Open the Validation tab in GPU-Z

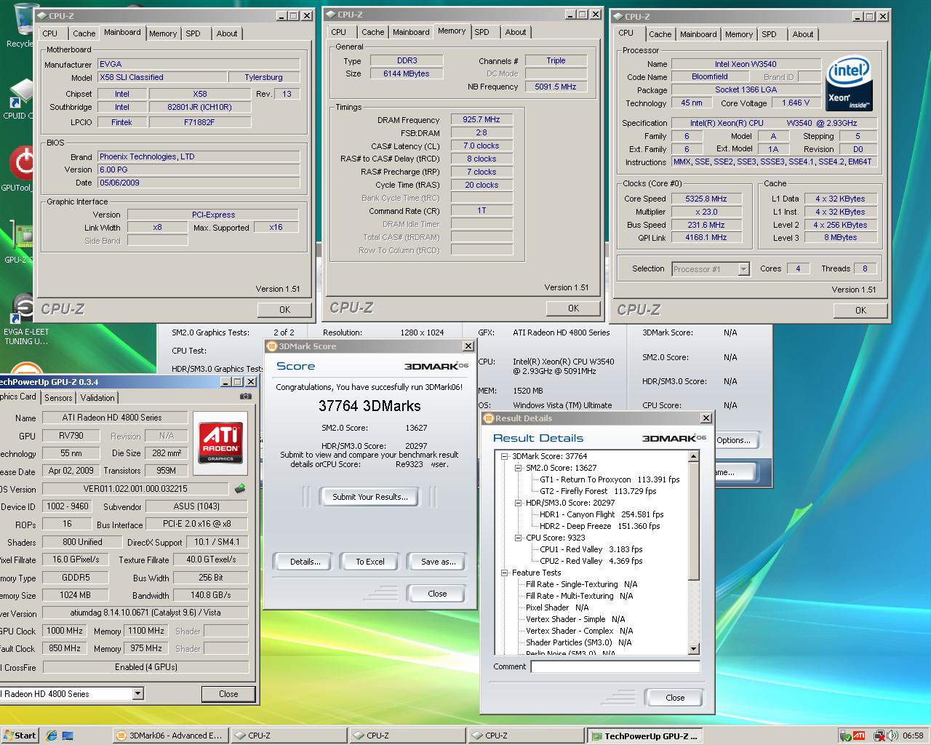[x=97, y=398]
